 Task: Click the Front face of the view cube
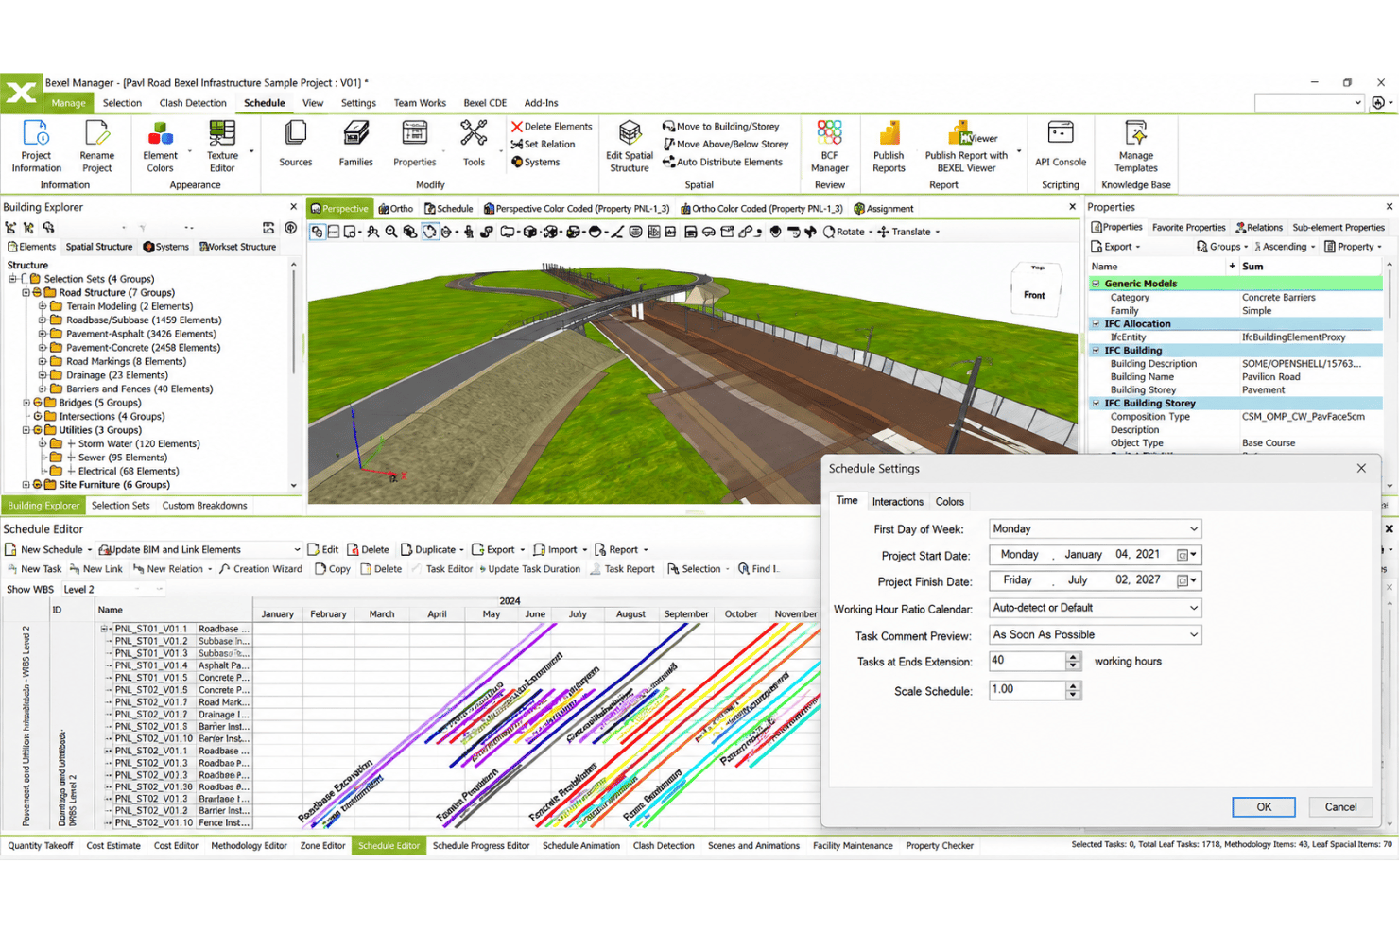point(1035,295)
